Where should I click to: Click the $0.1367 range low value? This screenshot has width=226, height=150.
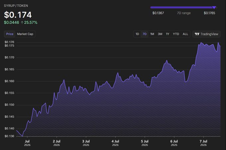pos(158,13)
